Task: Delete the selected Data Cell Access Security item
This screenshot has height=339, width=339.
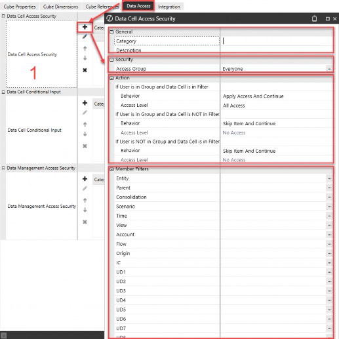Action: click(x=85, y=70)
